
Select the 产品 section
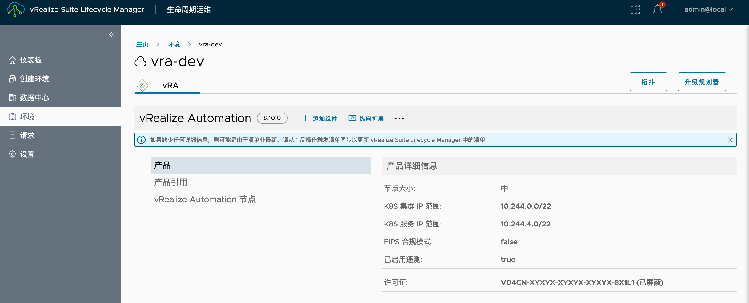point(261,165)
